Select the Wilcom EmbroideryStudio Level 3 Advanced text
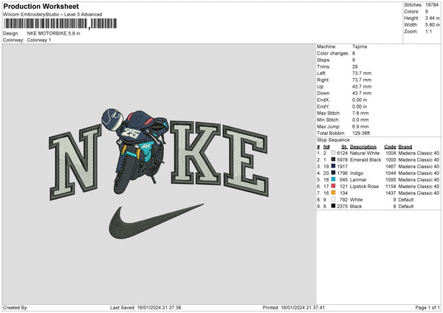 (x=52, y=15)
